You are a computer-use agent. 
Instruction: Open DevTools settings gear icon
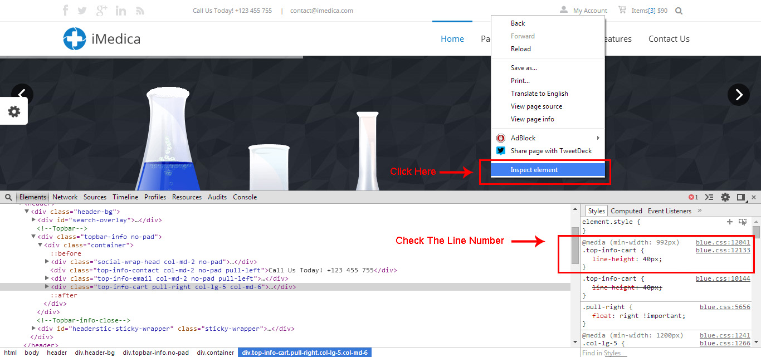[x=725, y=197]
